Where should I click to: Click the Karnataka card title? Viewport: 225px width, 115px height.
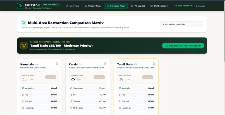coord(27,64)
